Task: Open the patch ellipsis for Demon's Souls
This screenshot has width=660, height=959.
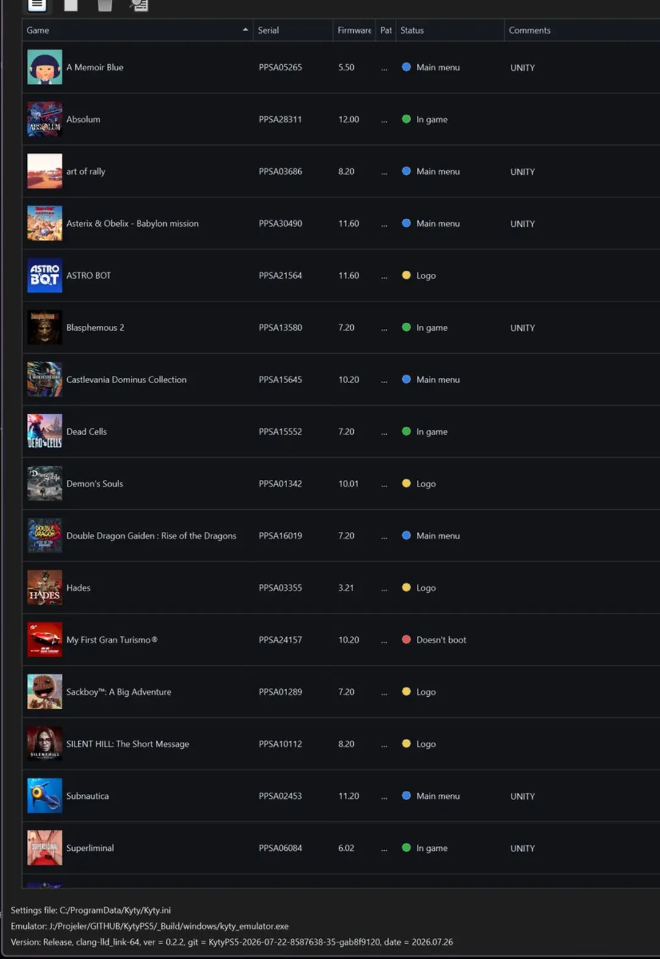Action: point(384,485)
